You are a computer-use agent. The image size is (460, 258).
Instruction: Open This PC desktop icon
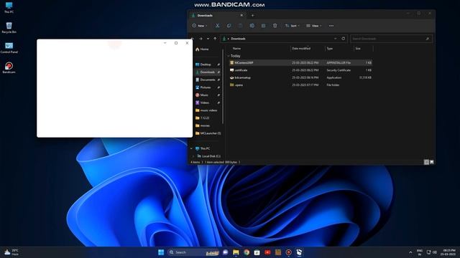9,8
